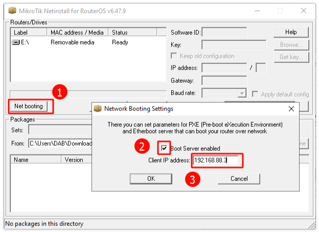
Task: Click the From path field
Action: point(60,144)
